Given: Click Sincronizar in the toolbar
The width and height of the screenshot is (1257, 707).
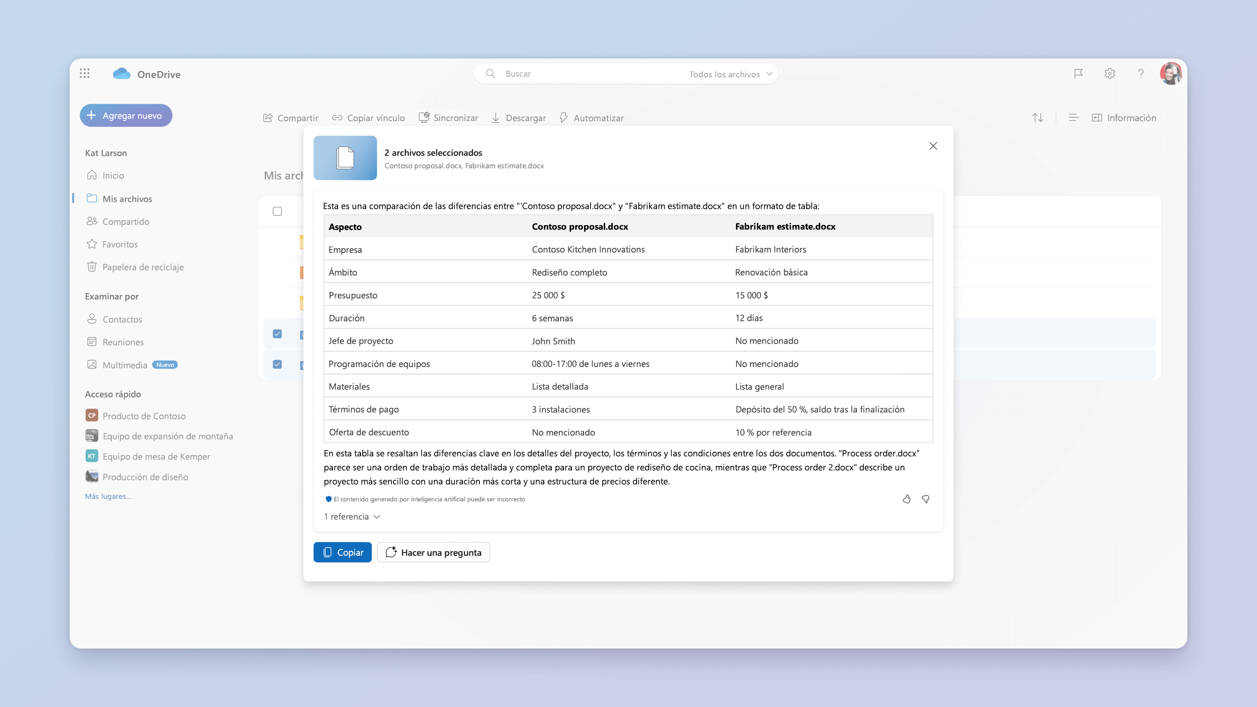Looking at the screenshot, I should pos(448,117).
